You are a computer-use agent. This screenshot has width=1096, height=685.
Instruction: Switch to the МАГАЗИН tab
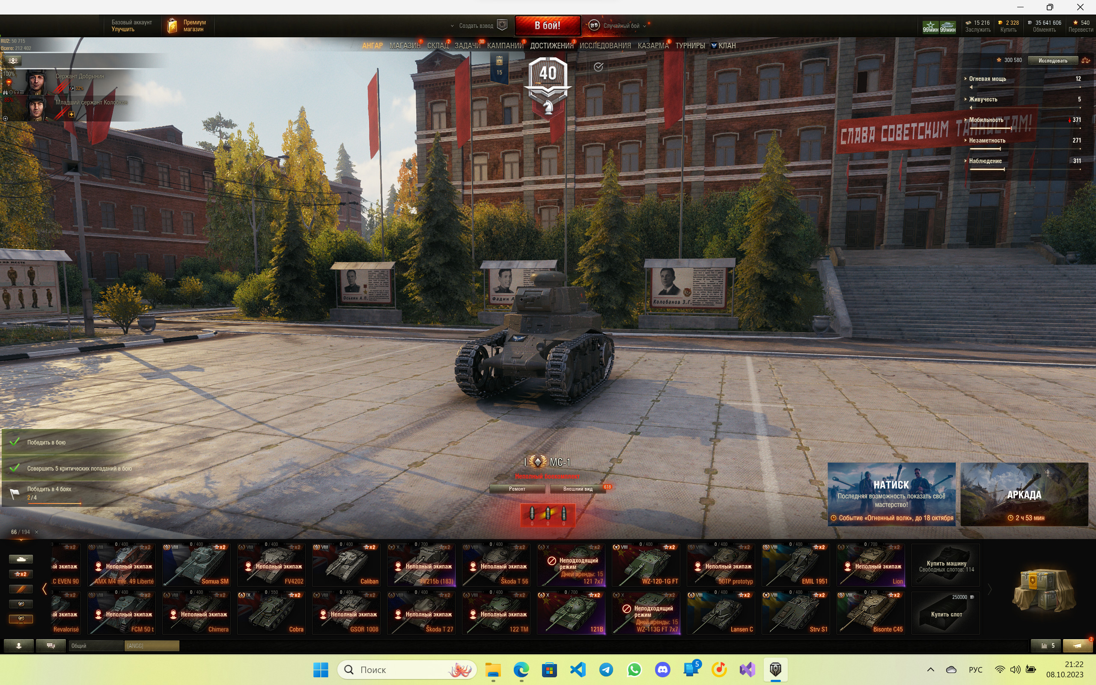click(405, 46)
